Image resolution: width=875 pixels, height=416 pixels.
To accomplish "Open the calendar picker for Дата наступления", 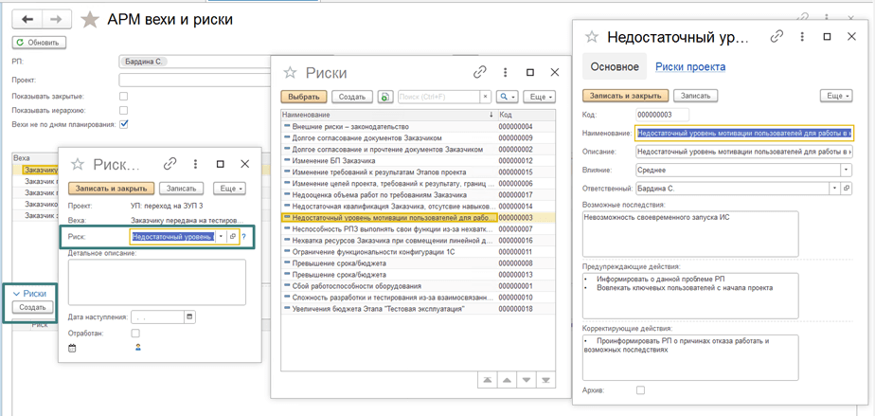I will (x=189, y=317).
